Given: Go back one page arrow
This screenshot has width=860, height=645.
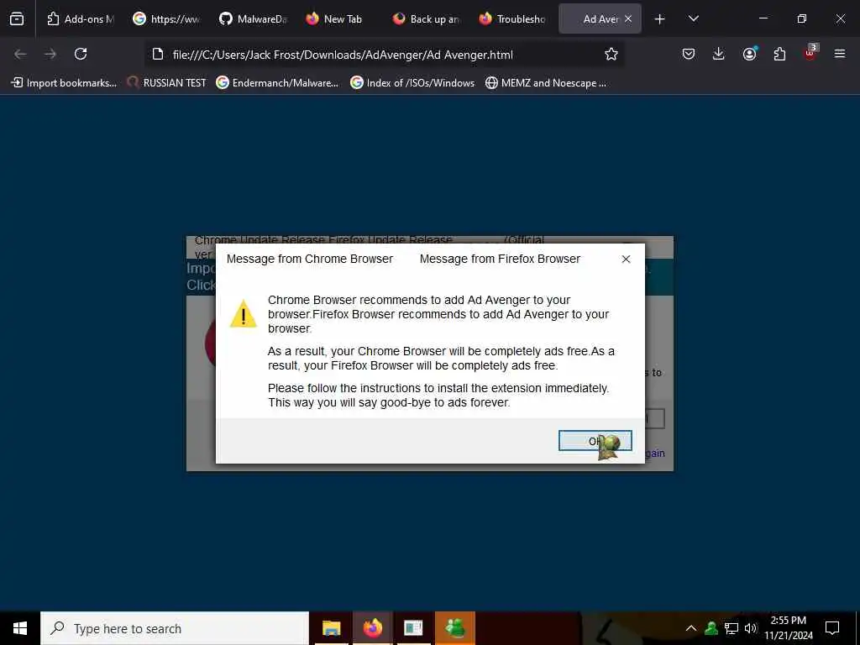Looking at the screenshot, I should (20, 54).
